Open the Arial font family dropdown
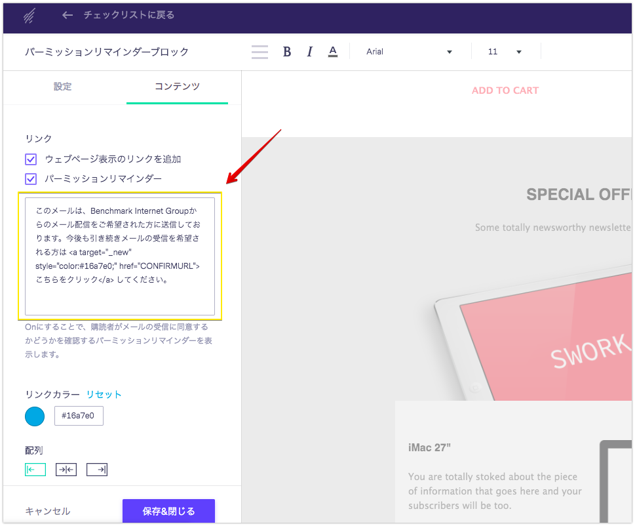Screen dimensions: 635x526 pyautogui.click(x=410, y=51)
